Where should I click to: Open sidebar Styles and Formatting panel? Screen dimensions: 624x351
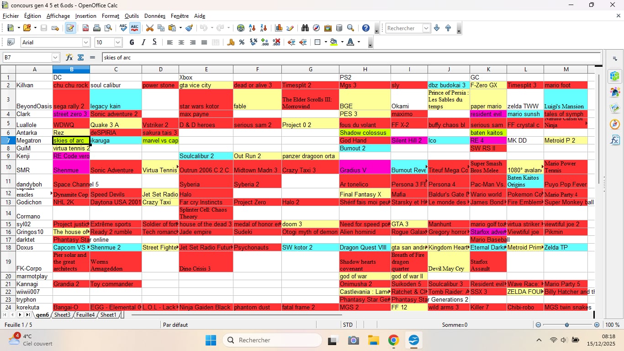pyautogui.click(x=615, y=92)
